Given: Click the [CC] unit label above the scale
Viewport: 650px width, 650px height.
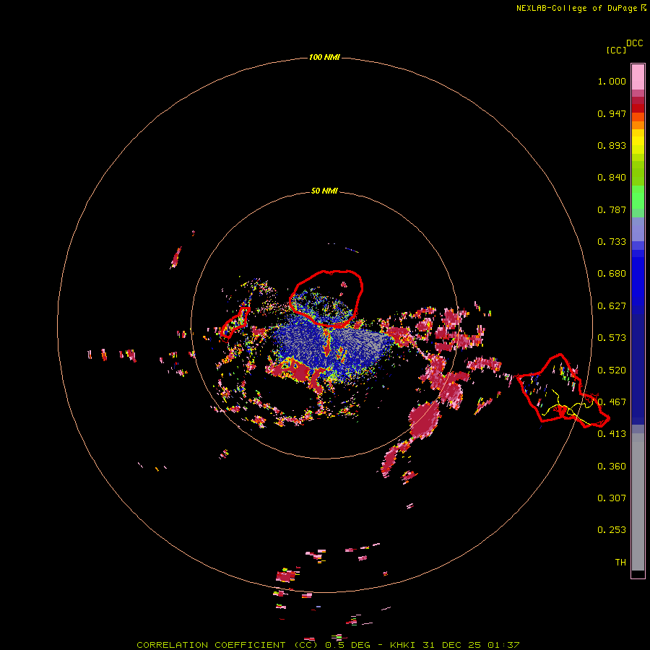Looking at the screenshot, I should 616,50.
